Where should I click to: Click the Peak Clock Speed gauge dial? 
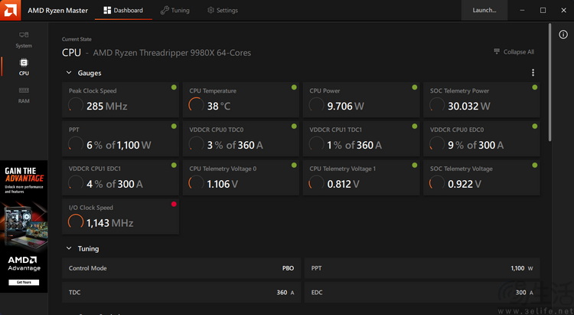click(x=76, y=105)
